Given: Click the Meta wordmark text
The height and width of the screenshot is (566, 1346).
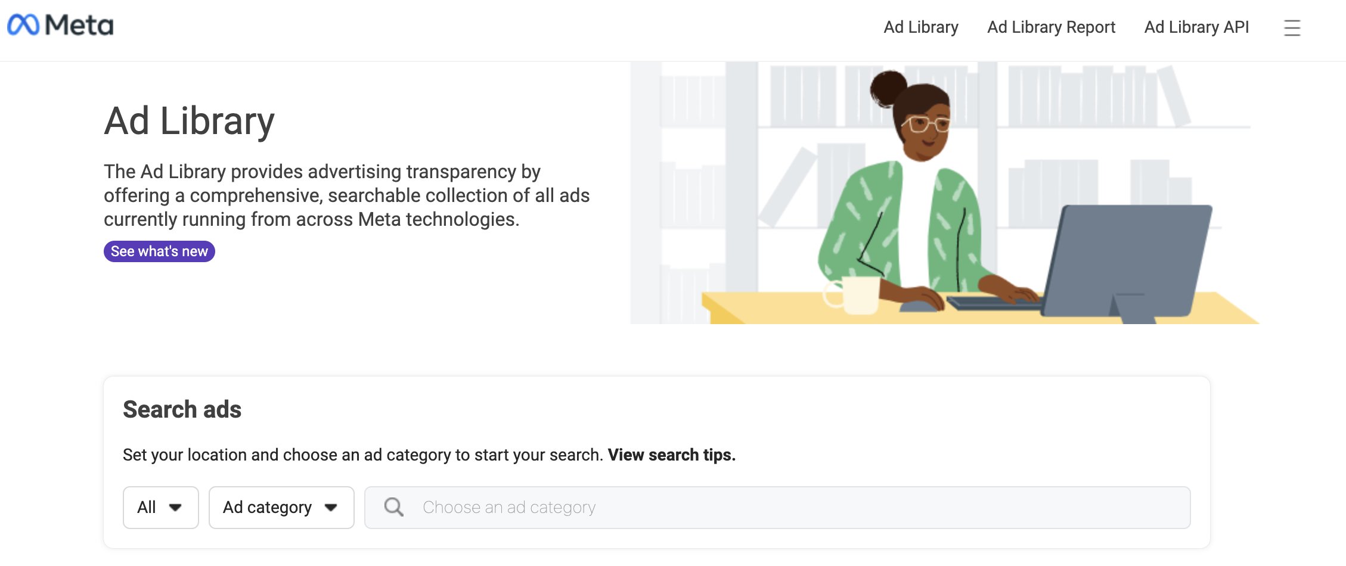Looking at the screenshot, I should click(x=79, y=26).
